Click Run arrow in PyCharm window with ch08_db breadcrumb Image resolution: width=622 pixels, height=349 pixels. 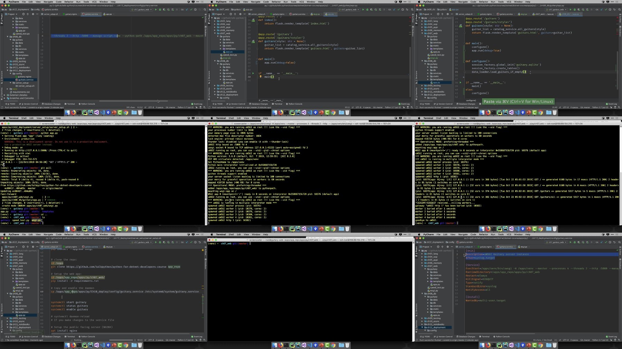click(x=571, y=10)
